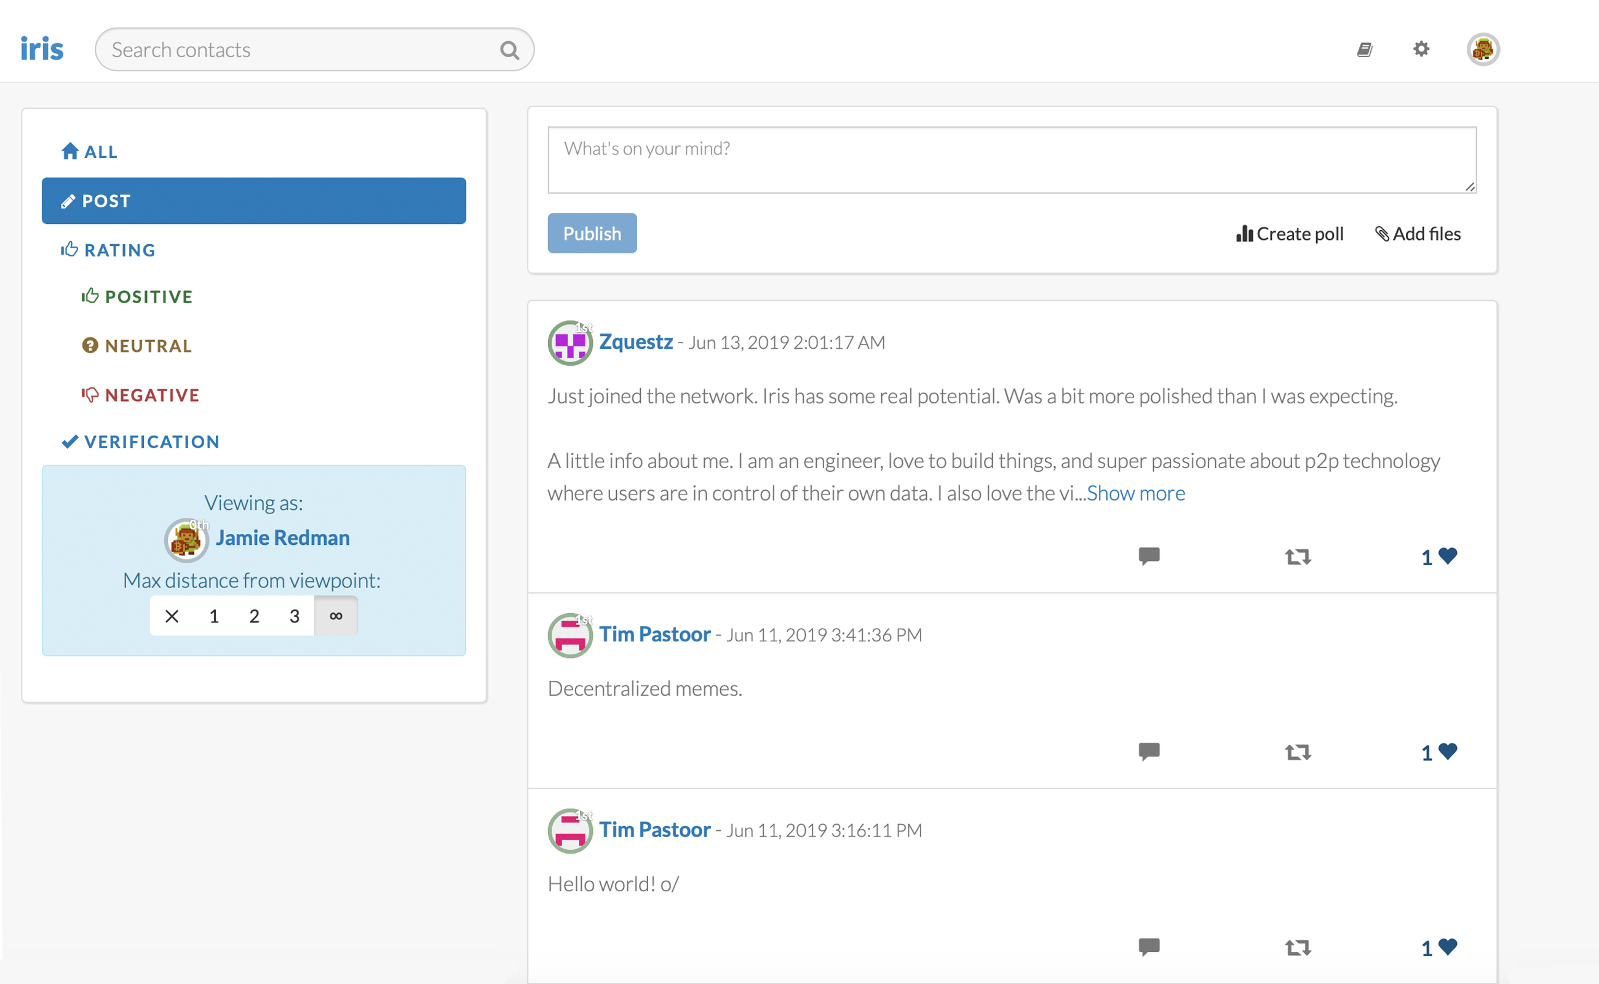Viewport: 1599px width, 984px height.
Task: Repost the 'Decentralized memes' post
Action: pos(1297,752)
